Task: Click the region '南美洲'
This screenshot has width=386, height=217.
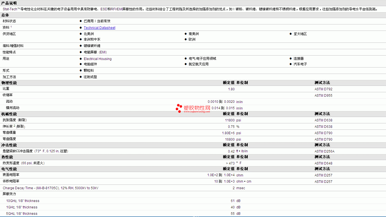Action: coord(194,34)
